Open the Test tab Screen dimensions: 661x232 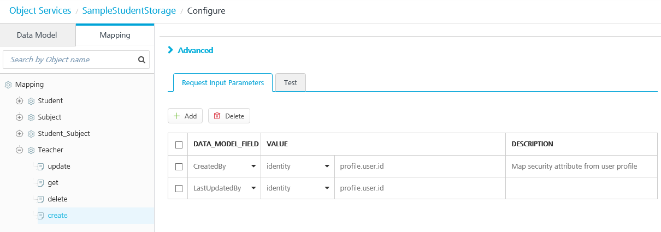291,83
